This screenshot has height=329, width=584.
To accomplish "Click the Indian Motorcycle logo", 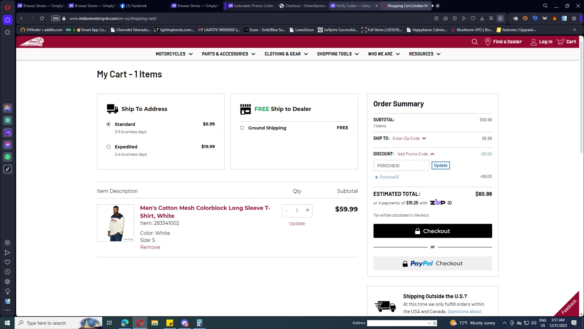I will (32, 42).
